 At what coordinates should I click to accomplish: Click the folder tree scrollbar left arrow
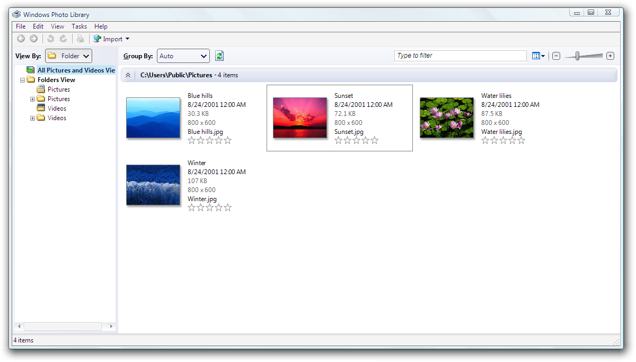pyautogui.click(x=20, y=327)
